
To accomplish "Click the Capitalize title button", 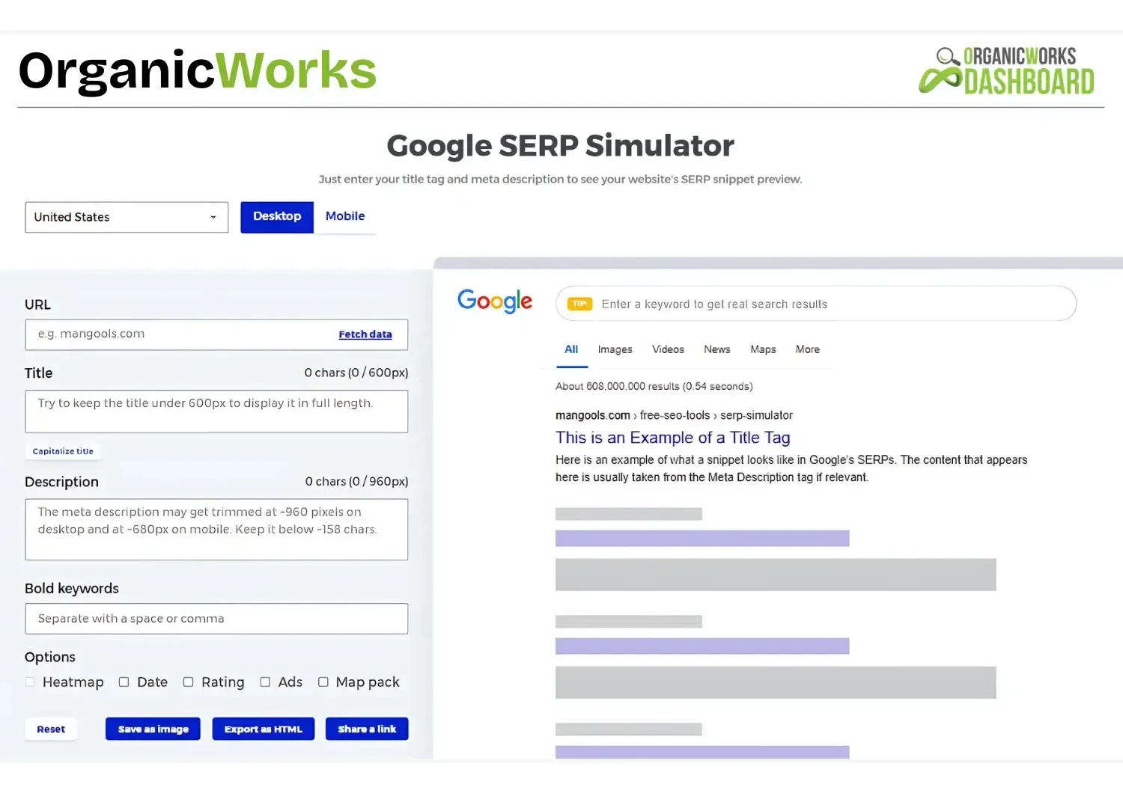I will (63, 451).
